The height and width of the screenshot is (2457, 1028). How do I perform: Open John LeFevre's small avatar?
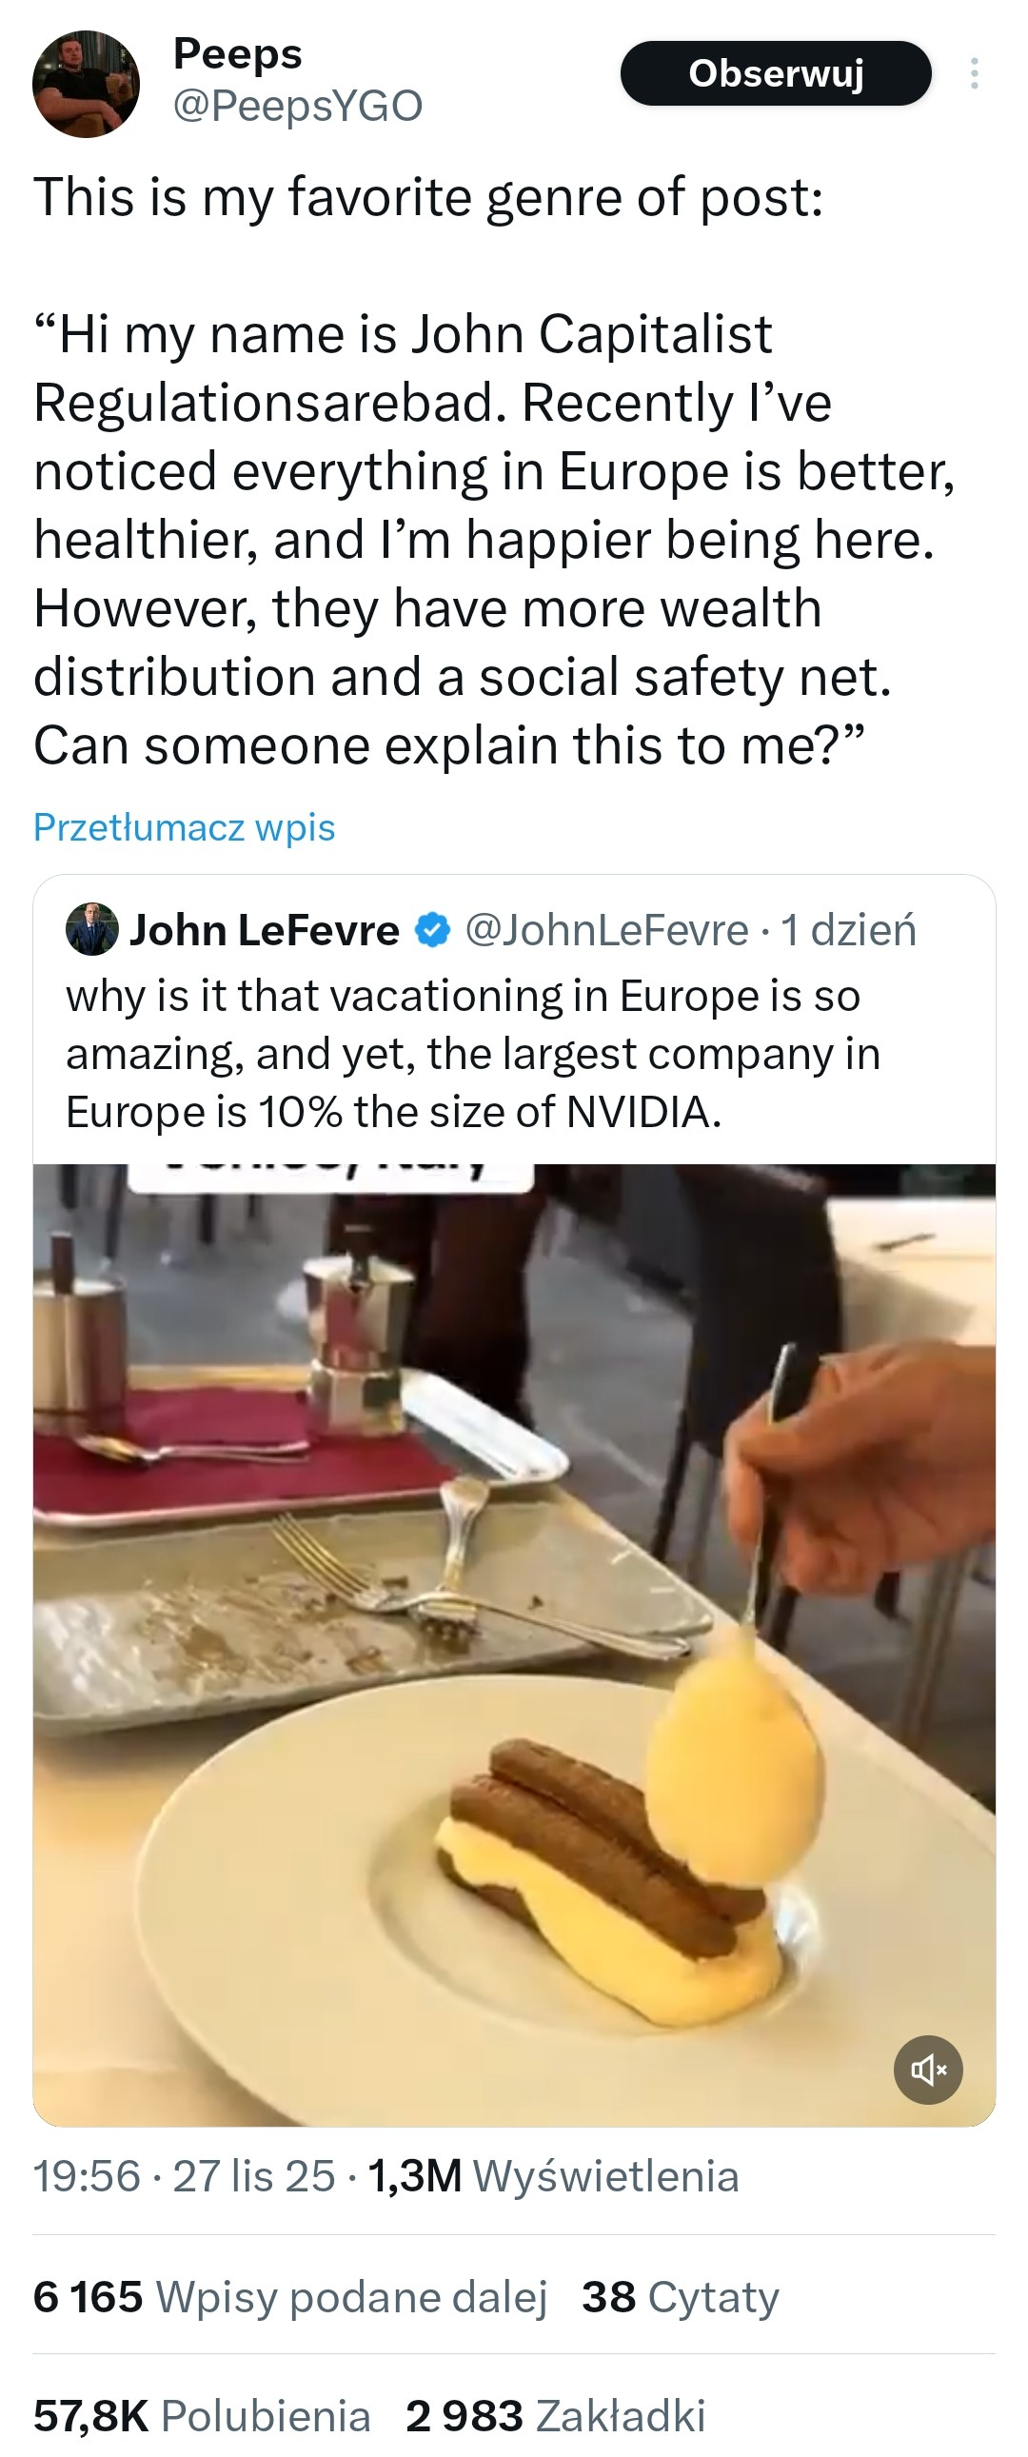[x=91, y=929]
